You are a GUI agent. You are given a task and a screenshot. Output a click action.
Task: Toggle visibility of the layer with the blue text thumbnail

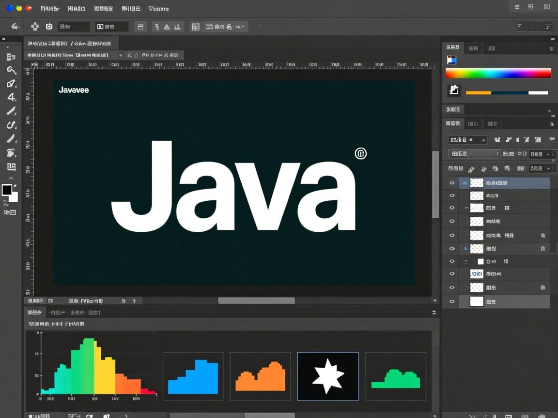(452, 274)
